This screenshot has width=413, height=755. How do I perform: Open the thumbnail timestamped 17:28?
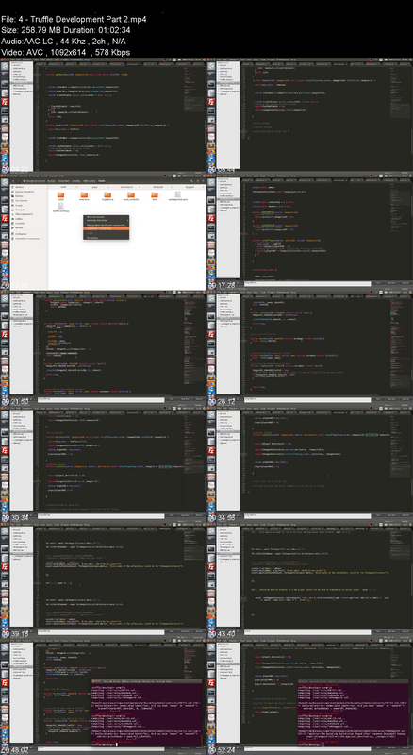[x=310, y=231]
